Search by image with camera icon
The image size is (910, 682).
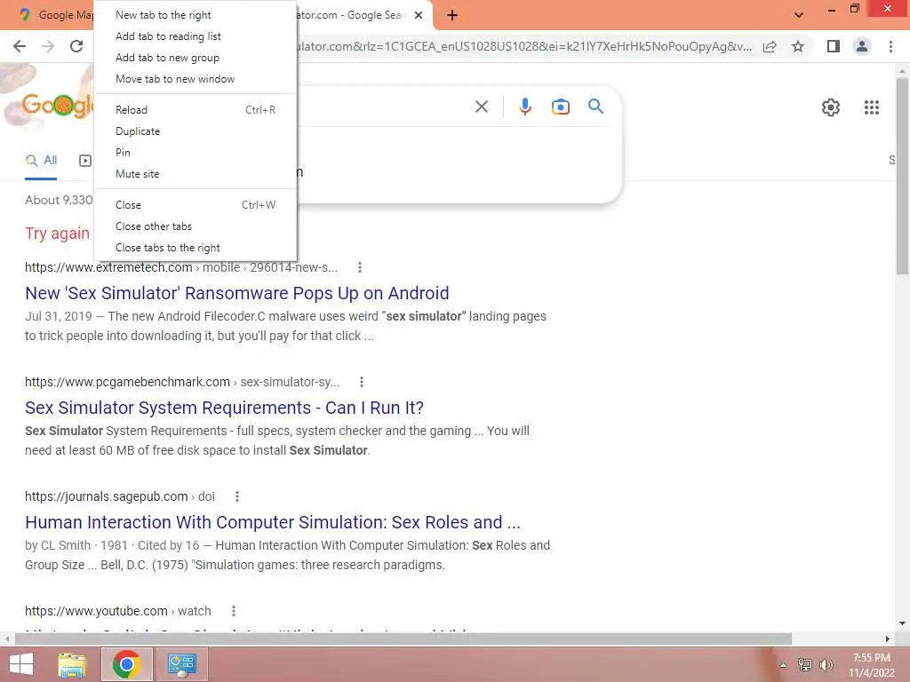(x=560, y=107)
